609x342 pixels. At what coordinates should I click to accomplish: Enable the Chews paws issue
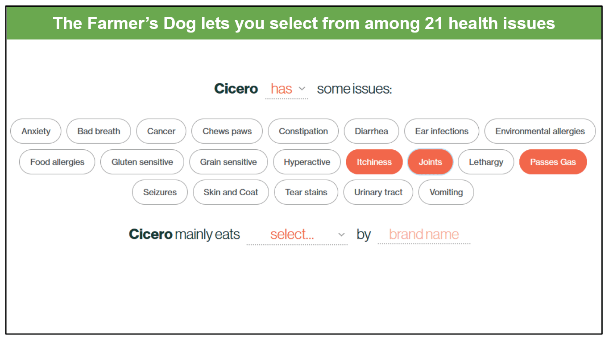[x=227, y=131]
